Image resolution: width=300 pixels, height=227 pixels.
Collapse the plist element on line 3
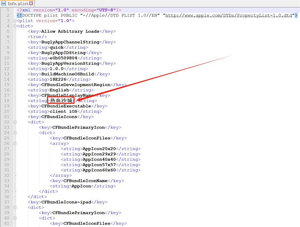tap(15, 21)
